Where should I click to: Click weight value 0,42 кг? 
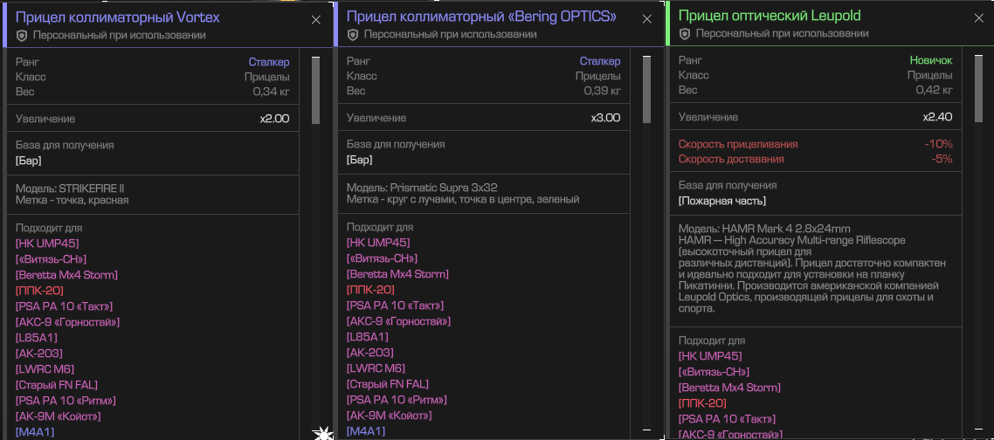[x=935, y=90]
